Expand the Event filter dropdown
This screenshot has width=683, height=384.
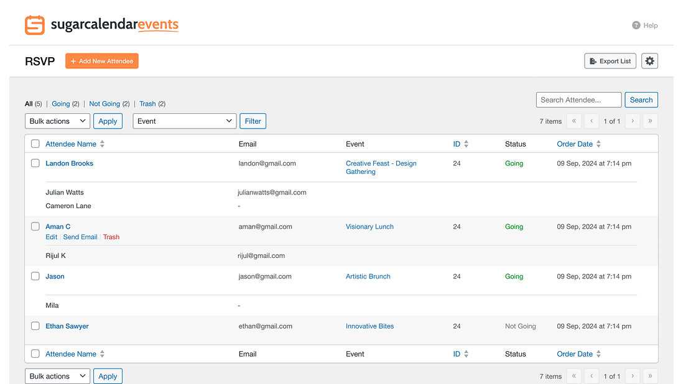(184, 121)
